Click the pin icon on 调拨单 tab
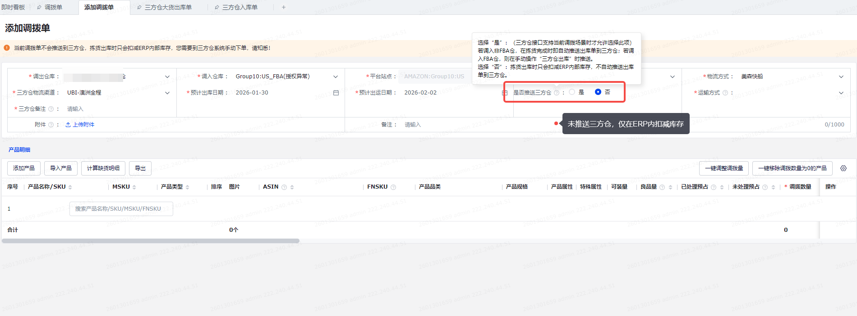 click(39, 7)
